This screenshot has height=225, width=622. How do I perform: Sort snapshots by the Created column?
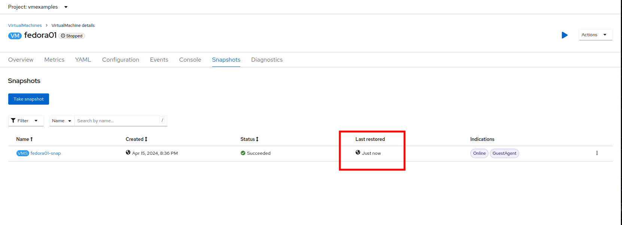[x=136, y=139]
